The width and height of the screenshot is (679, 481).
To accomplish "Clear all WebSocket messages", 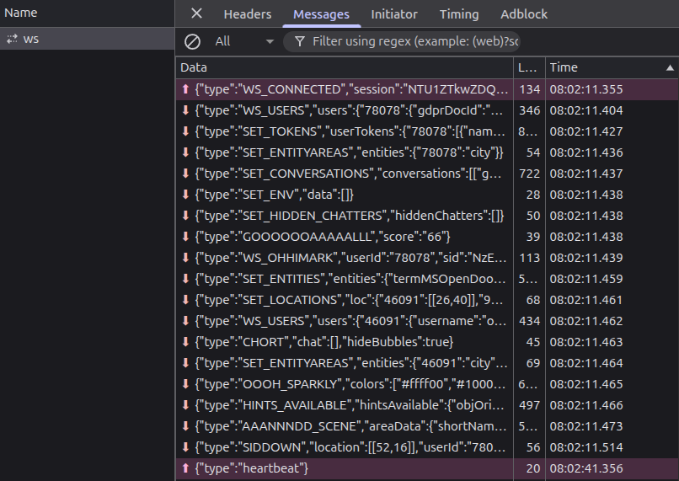I will point(193,41).
